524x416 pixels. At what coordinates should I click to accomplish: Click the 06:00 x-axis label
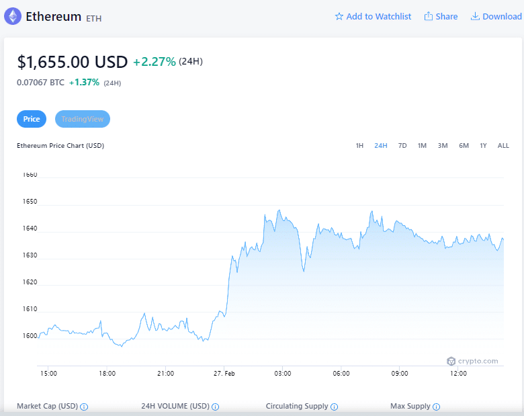[x=341, y=373]
